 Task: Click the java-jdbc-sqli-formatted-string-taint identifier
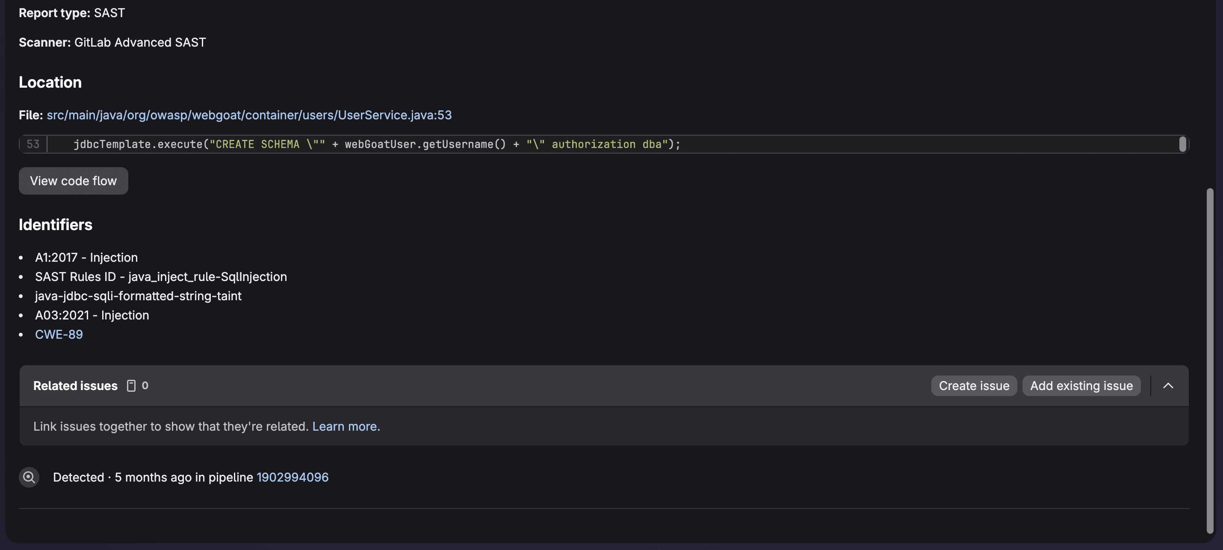coord(138,296)
